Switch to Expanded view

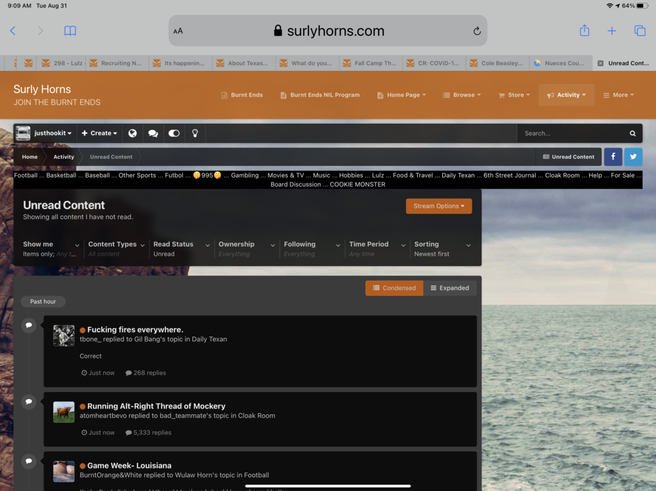450,288
